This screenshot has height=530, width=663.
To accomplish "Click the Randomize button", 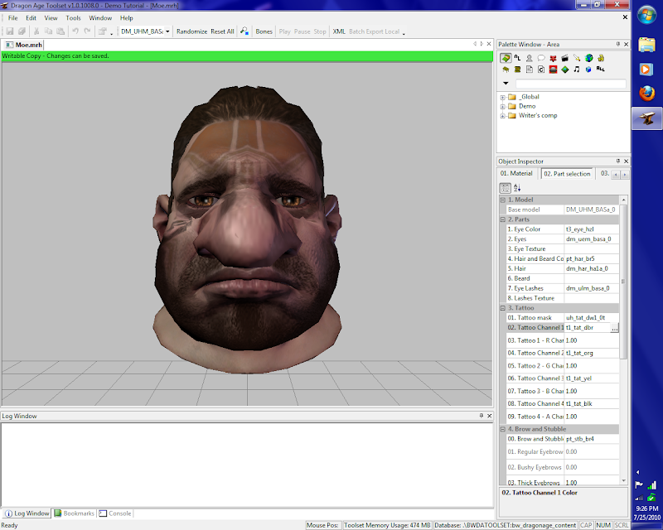I will (191, 31).
